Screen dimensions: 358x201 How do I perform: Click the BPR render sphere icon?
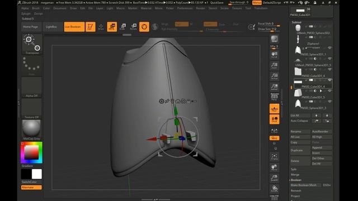pos(274,39)
